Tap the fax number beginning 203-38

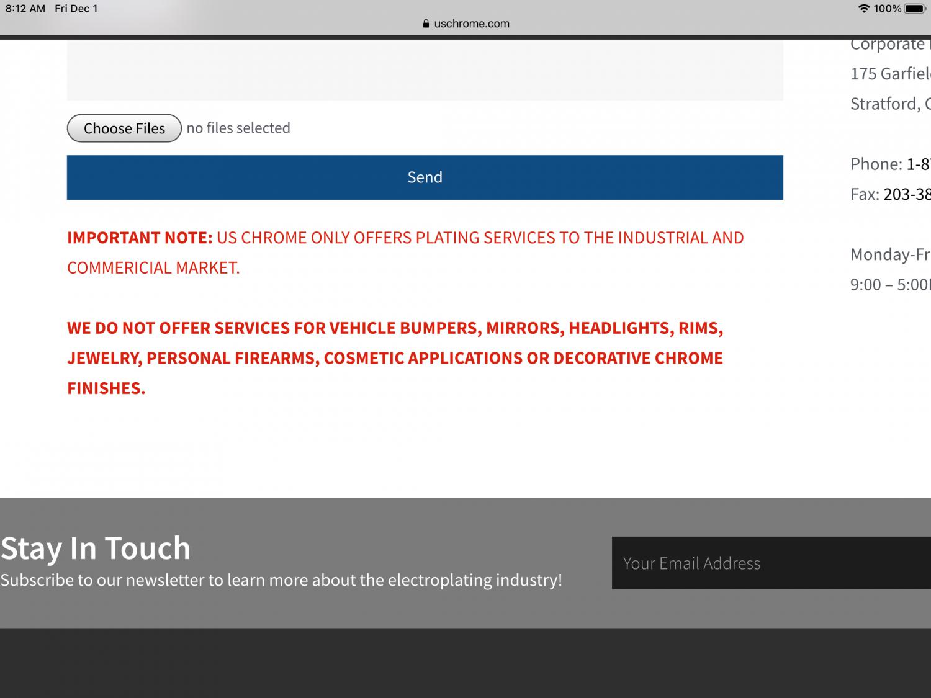(907, 195)
